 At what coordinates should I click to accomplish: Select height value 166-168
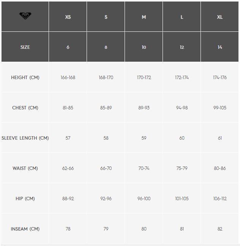coord(68,78)
